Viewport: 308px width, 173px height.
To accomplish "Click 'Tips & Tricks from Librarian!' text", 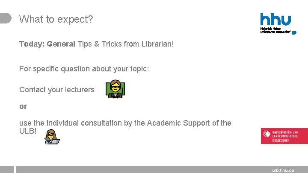I will (126, 44).
